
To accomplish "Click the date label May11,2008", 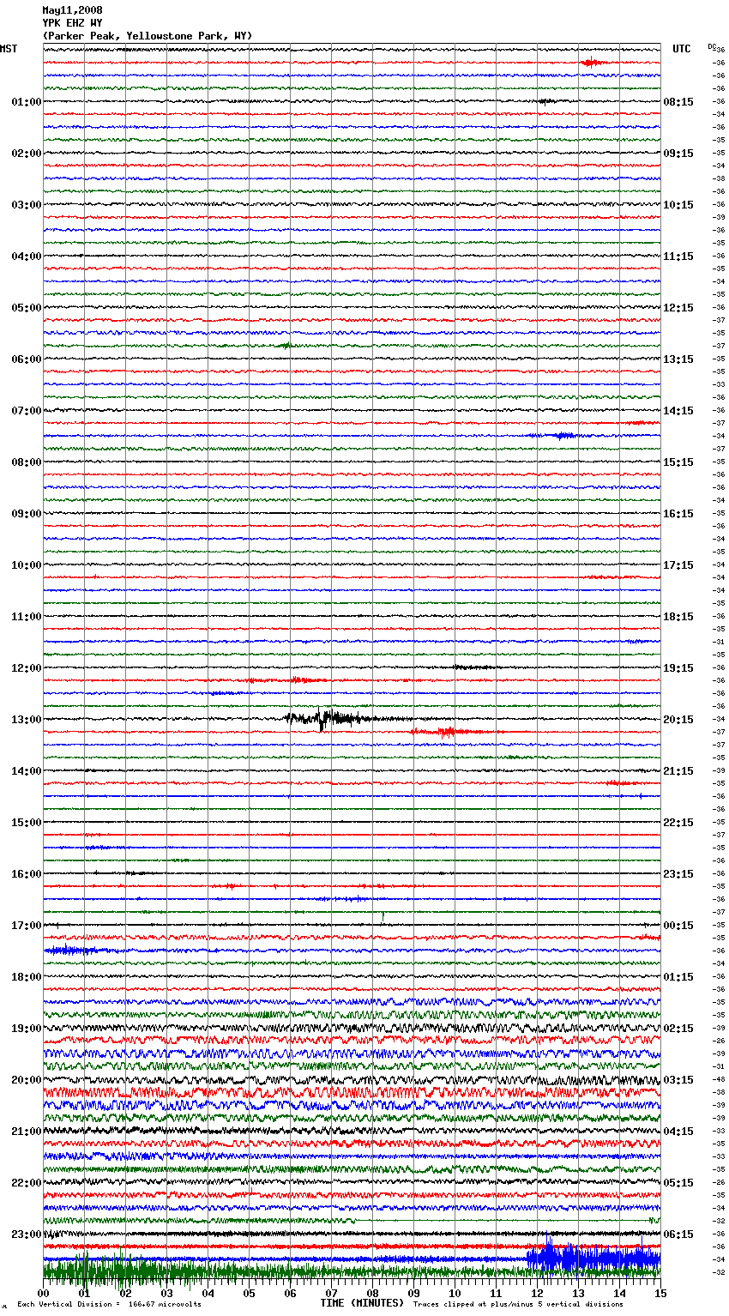I will point(72,10).
